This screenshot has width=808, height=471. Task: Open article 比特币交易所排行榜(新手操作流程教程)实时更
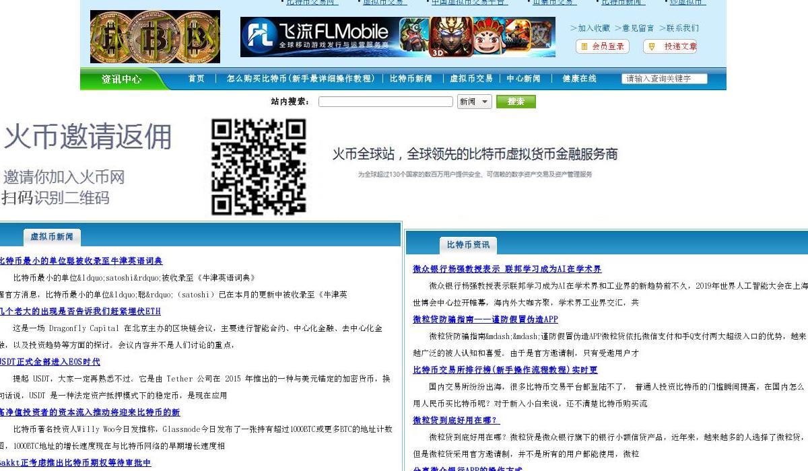pyautogui.click(x=505, y=370)
